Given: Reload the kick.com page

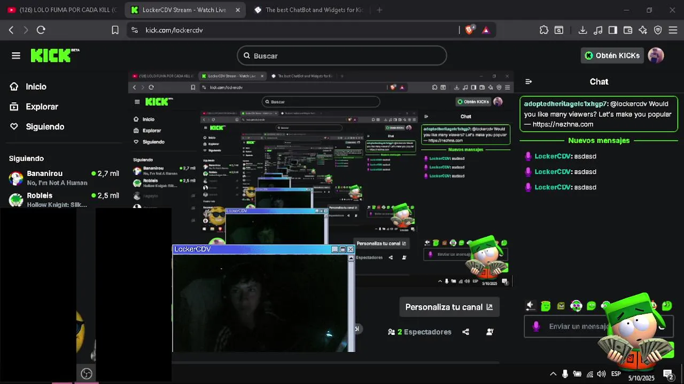Looking at the screenshot, I should (41, 30).
